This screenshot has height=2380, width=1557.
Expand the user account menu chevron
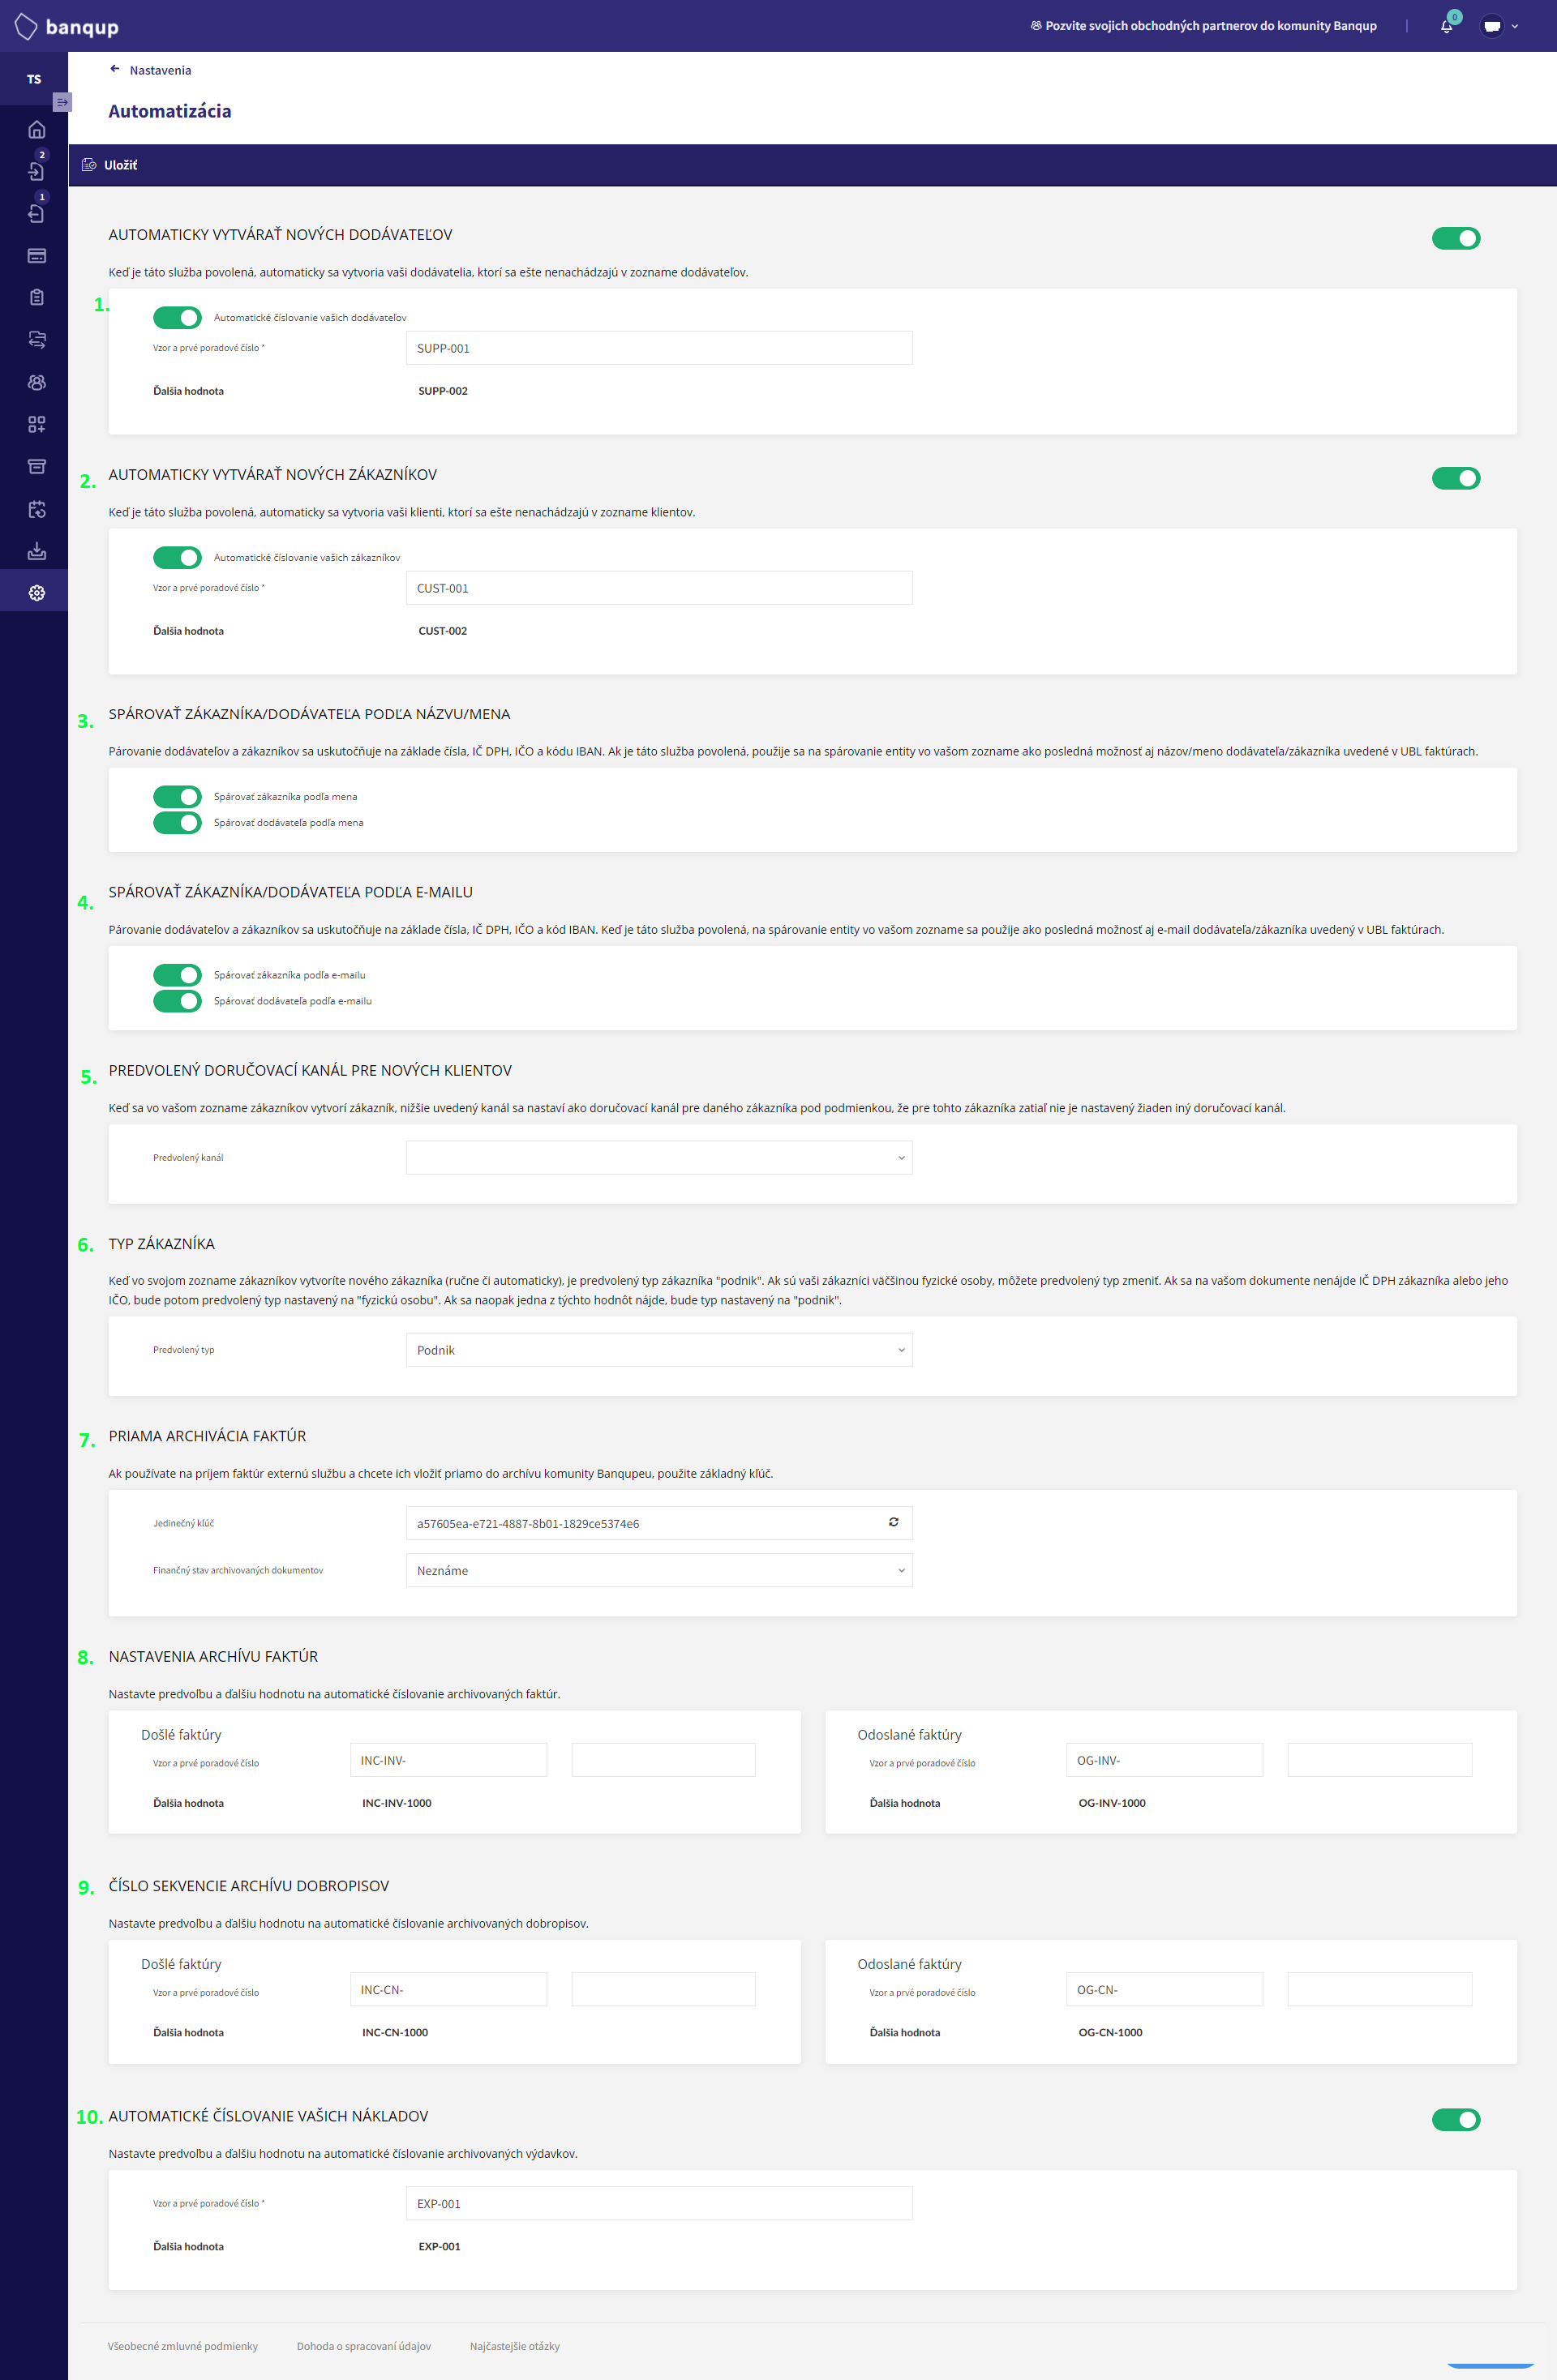(1515, 27)
